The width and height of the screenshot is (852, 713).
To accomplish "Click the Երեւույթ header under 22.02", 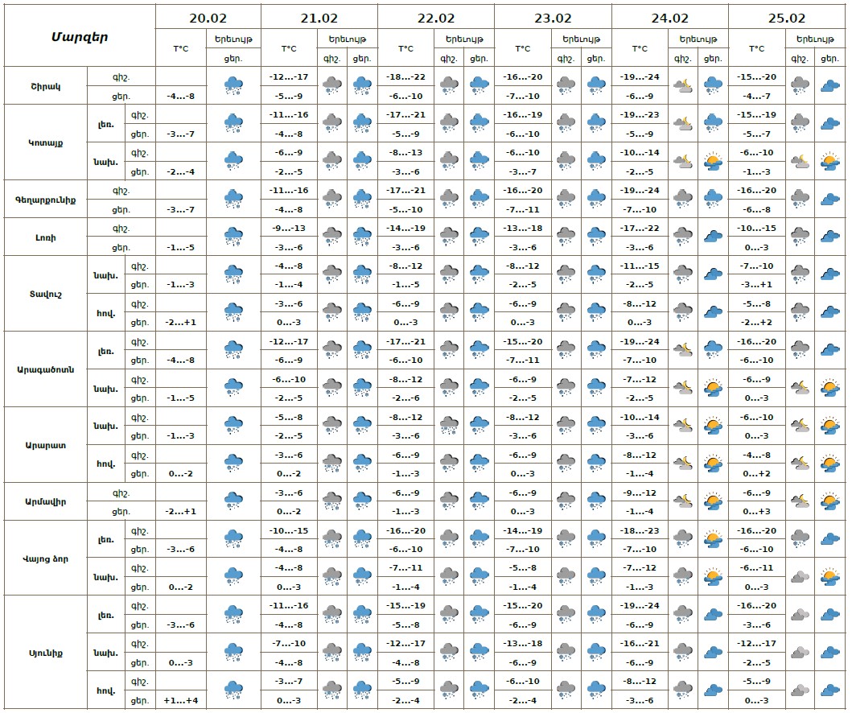I will 464,39.
